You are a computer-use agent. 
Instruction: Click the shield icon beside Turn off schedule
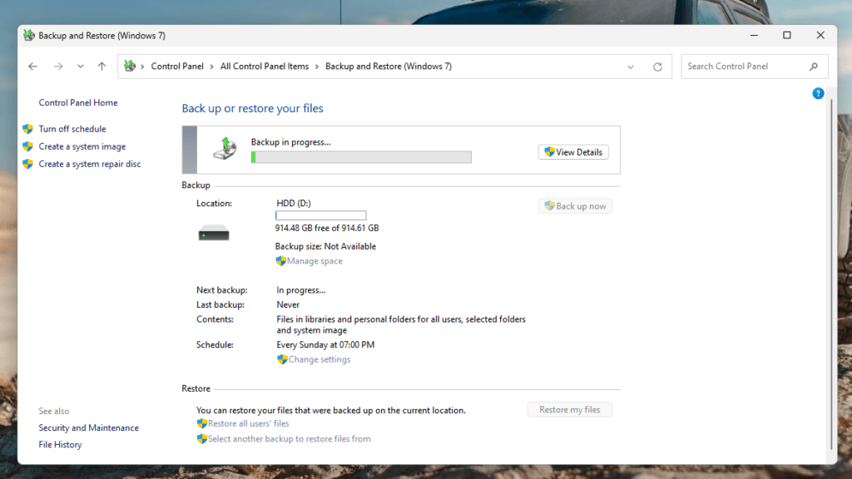click(x=27, y=129)
